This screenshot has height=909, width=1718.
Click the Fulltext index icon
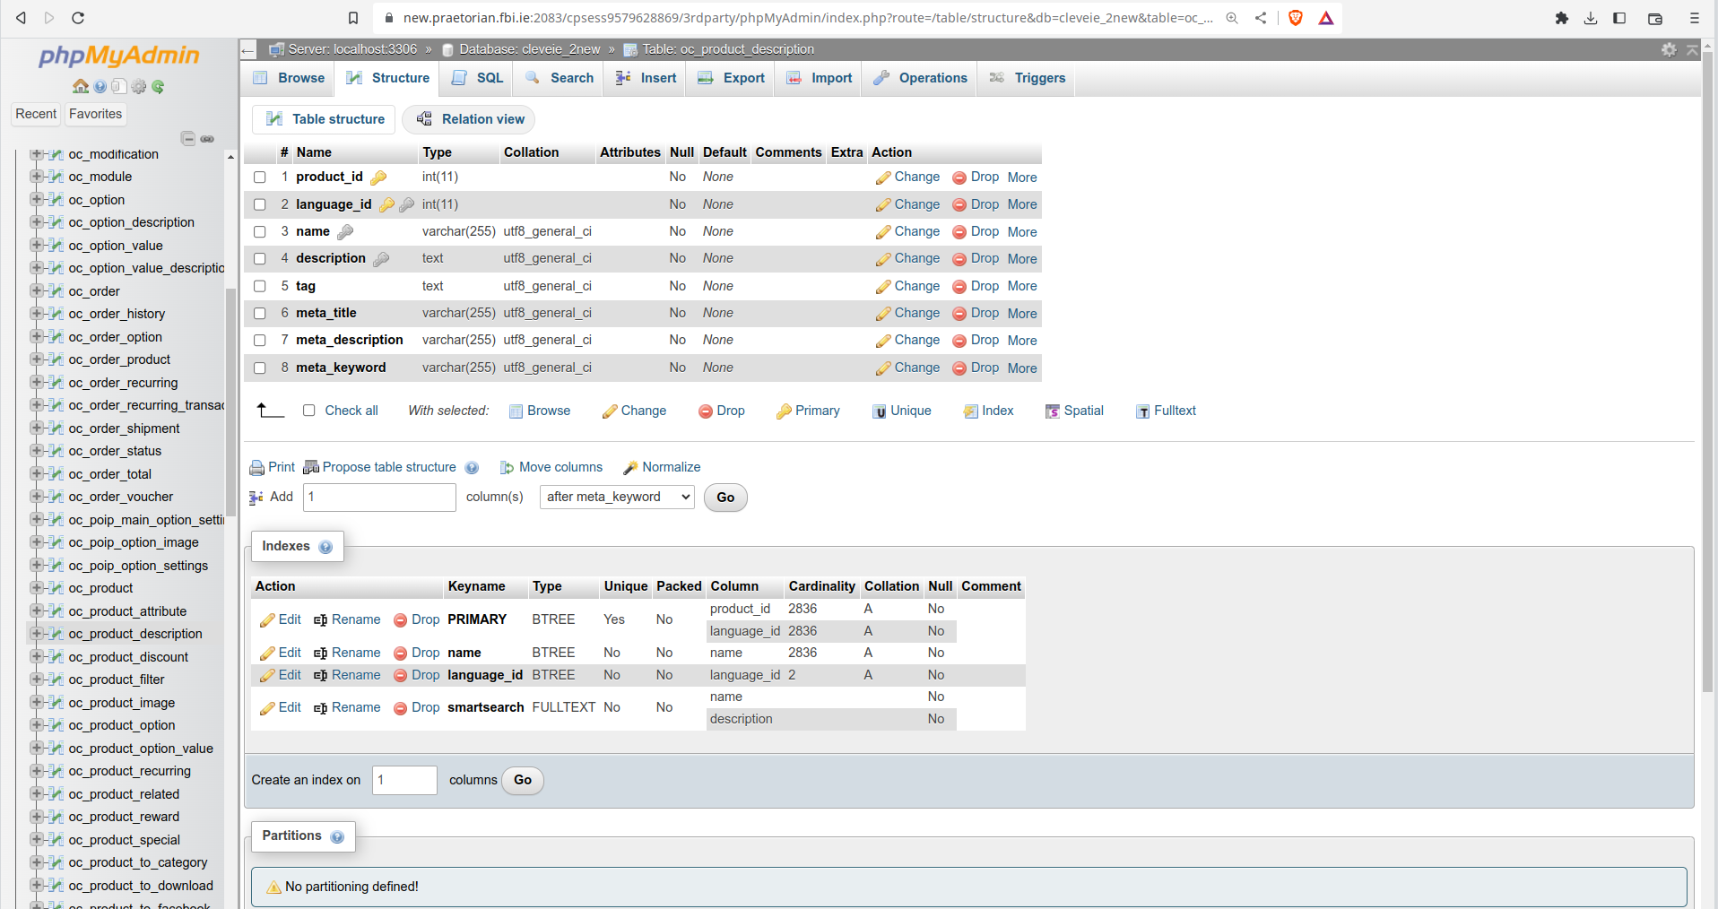(x=1143, y=411)
